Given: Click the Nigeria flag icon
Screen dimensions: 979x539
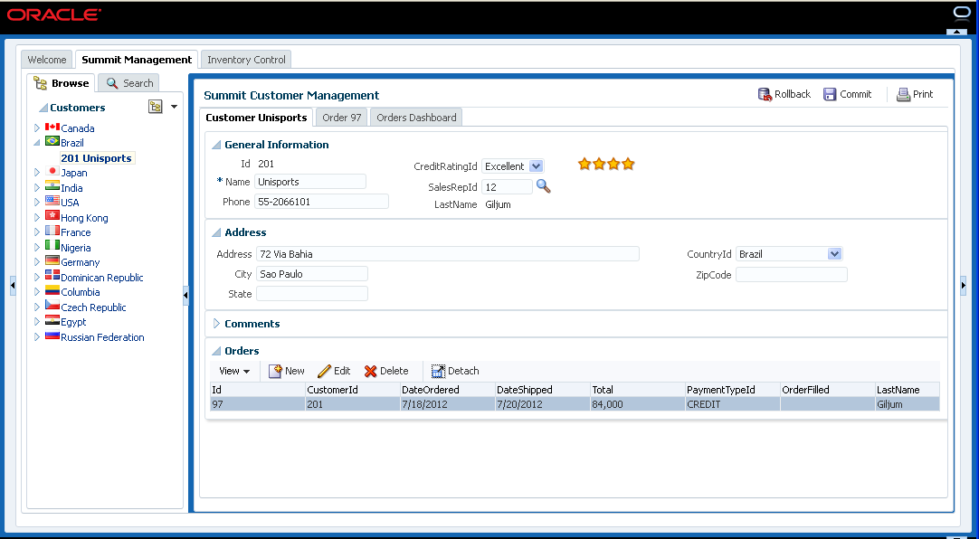Looking at the screenshot, I should tap(52, 246).
